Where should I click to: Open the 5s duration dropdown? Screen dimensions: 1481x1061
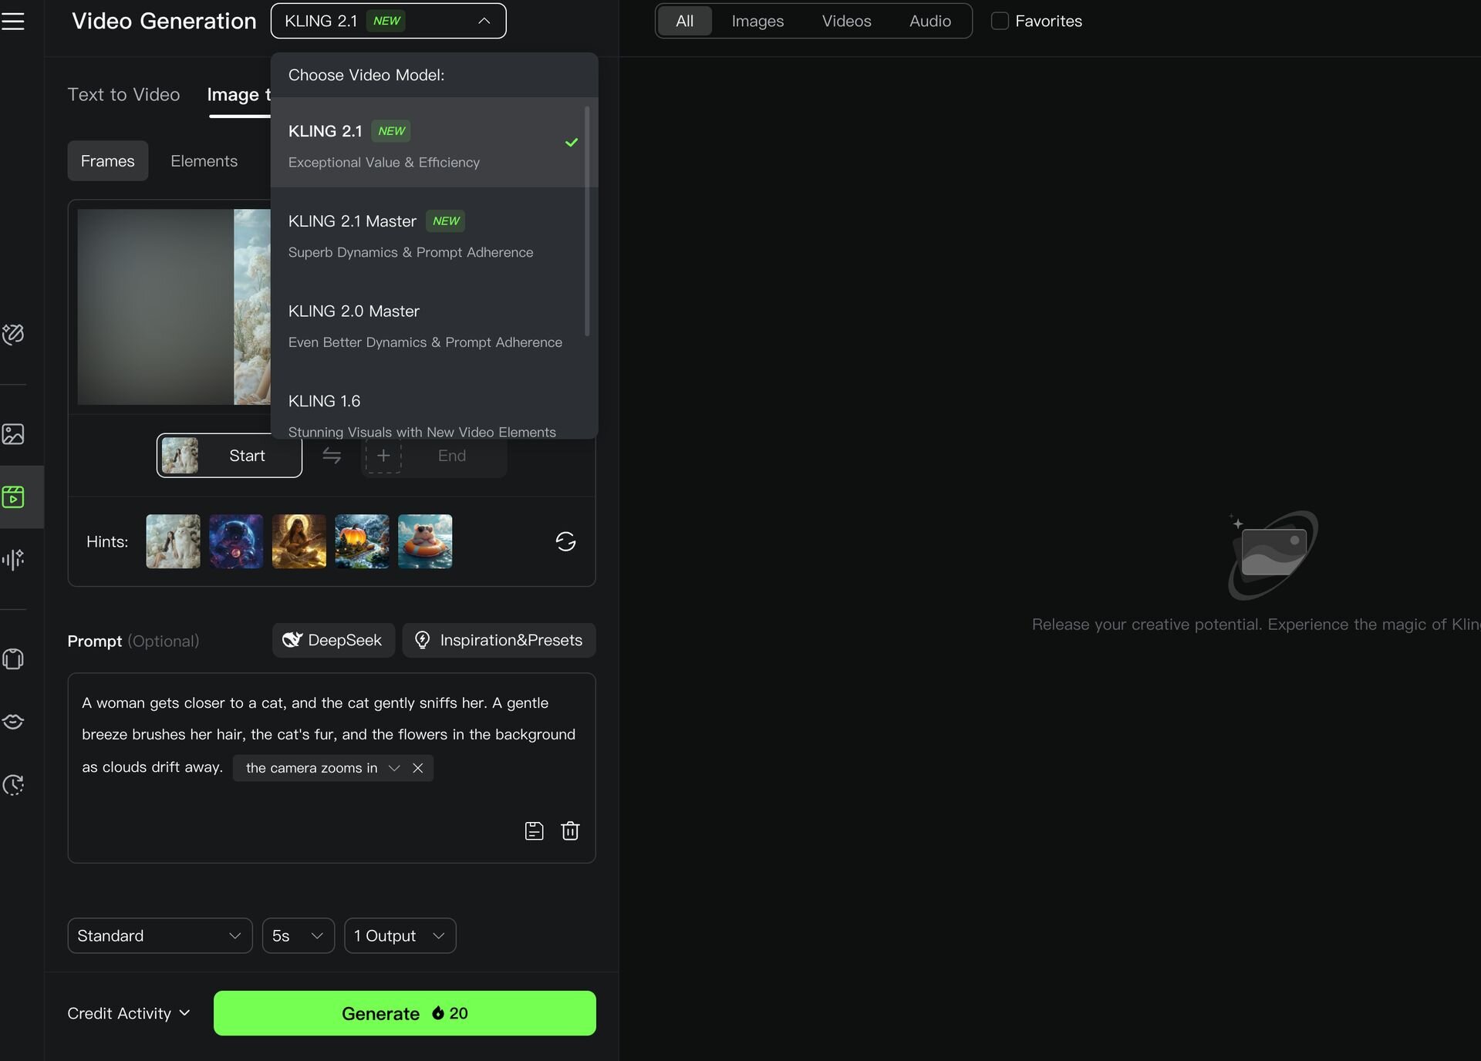tap(298, 935)
